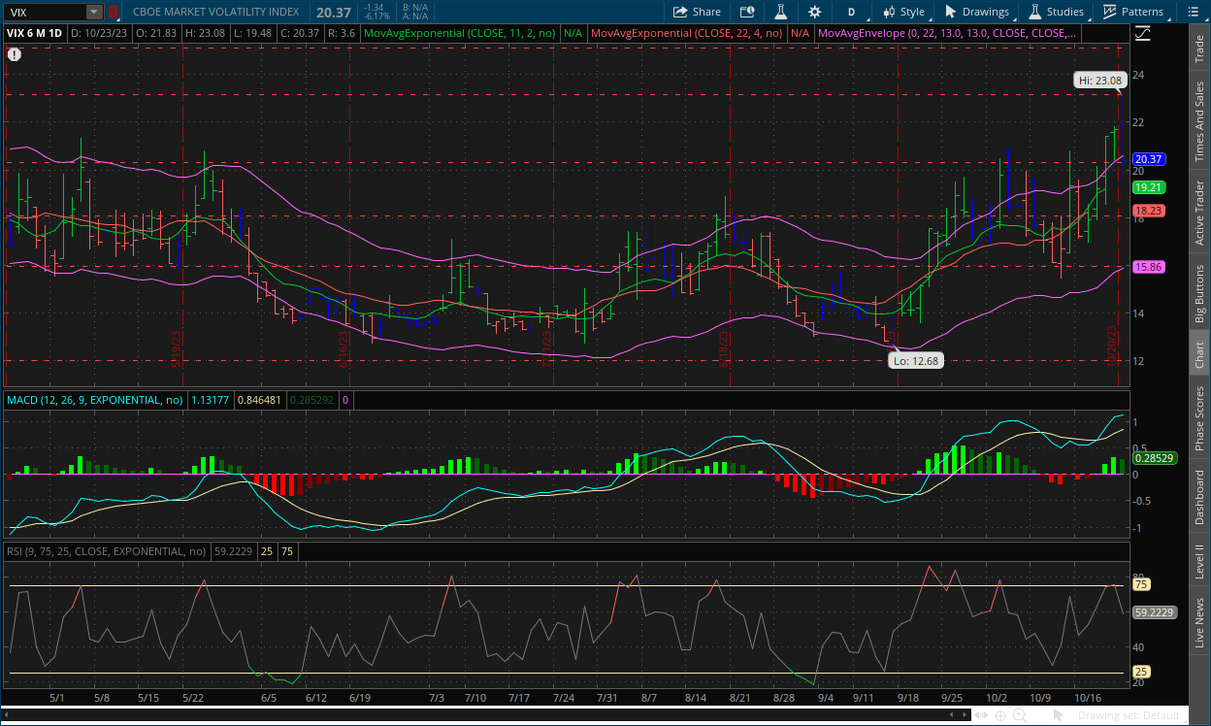This screenshot has width=1211, height=726.
Task: Click the red symbol link indicator 1
Action: [113, 12]
